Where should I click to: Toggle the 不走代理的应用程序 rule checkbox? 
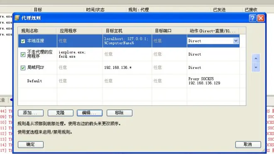point(23,54)
